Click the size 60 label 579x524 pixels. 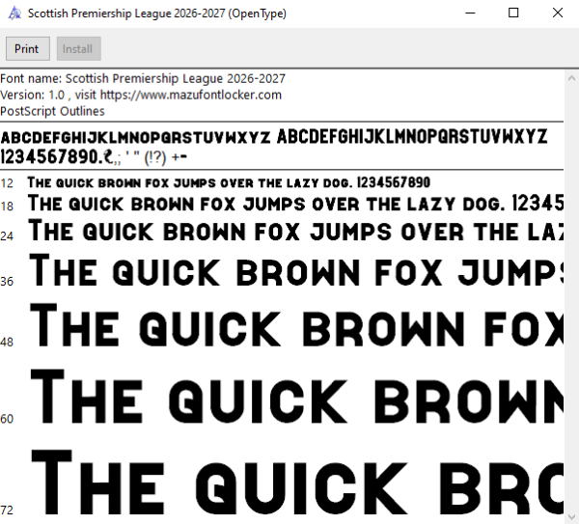pyautogui.click(x=7, y=419)
